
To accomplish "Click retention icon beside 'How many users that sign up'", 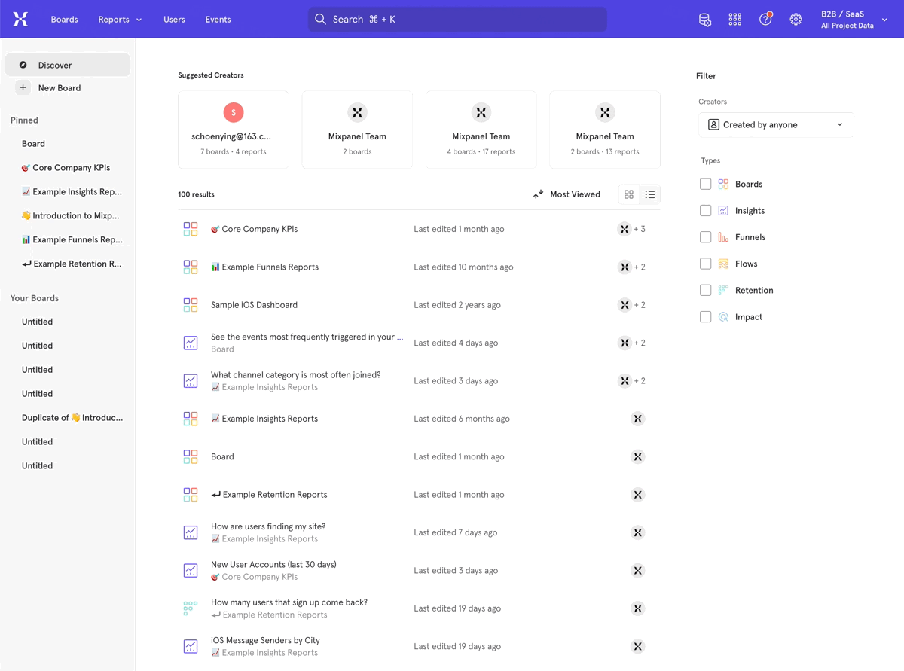I will pos(191,608).
